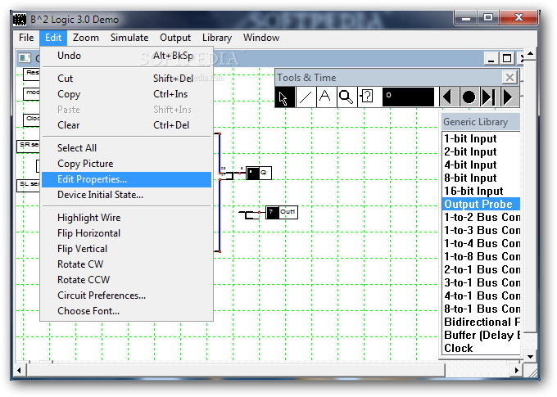Viewport: 557px width, 397px height.
Task: Choose Clear in the Edit menu
Action: click(126, 125)
